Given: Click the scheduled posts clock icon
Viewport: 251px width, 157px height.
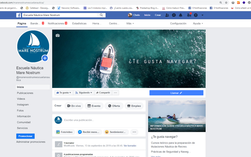Looking at the screenshot, I should (x=58, y=155).
